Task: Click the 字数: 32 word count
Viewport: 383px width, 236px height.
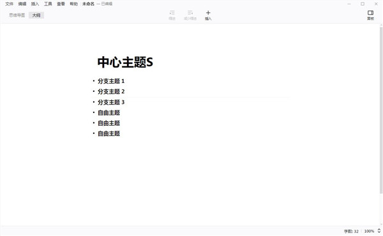Action: click(351, 231)
